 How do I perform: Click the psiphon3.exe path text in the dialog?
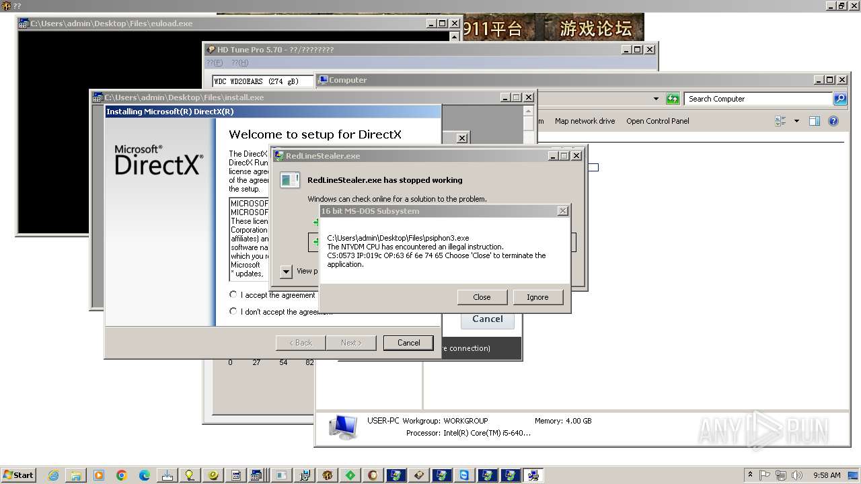[x=398, y=238]
